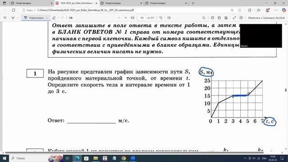Open the Windows Start menu
This screenshot has height=162, width=288.
pos(4,158)
